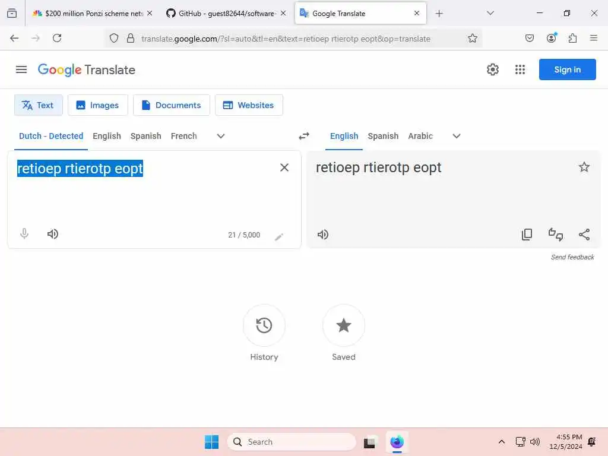Viewport: 608px width, 456px height.
Task: Open Firefox application menu
Action: tap(594, 38)
